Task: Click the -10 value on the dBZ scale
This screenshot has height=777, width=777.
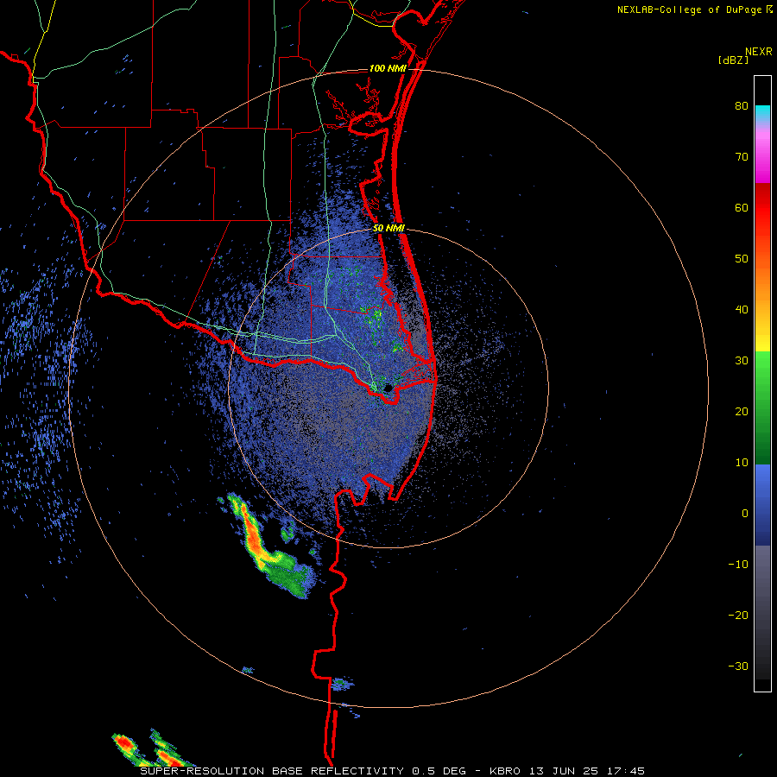Action: coord(738,564)
